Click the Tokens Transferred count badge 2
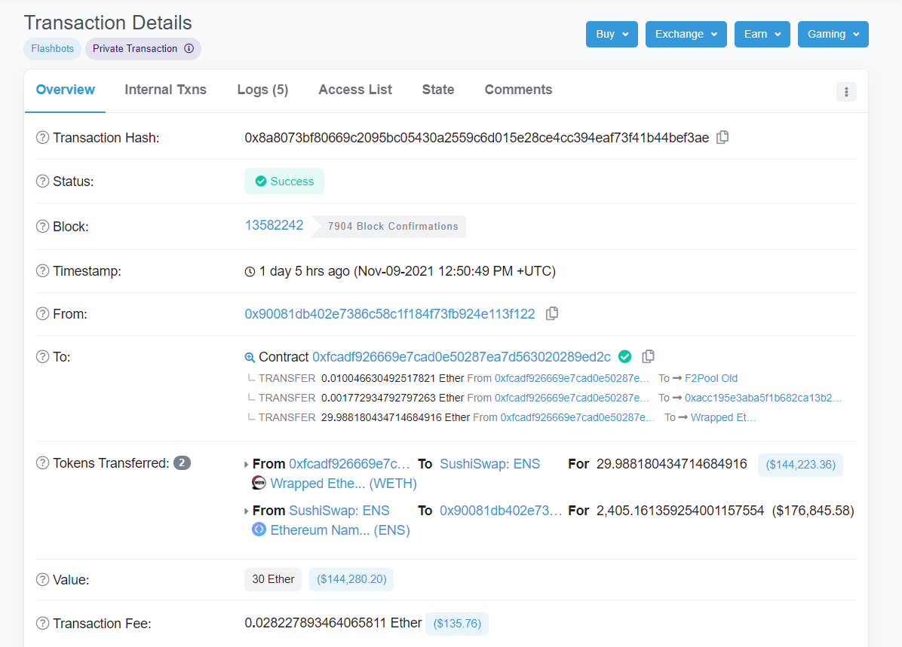Viewport: 902px width, 647px height. click(x=182, y=462)
